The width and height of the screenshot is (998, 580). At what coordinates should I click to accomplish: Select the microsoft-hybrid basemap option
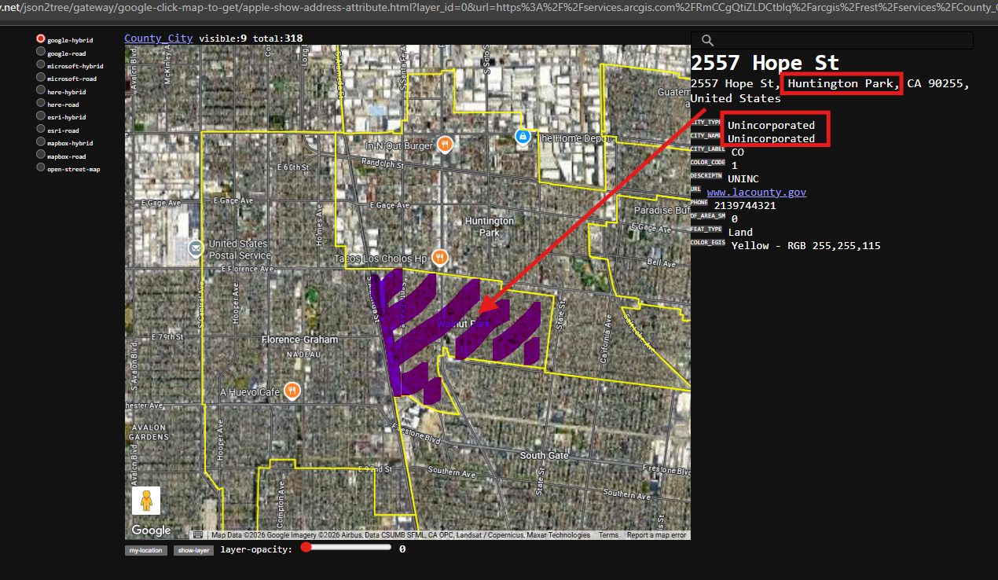pyautogui.click(x=41, y=65)
